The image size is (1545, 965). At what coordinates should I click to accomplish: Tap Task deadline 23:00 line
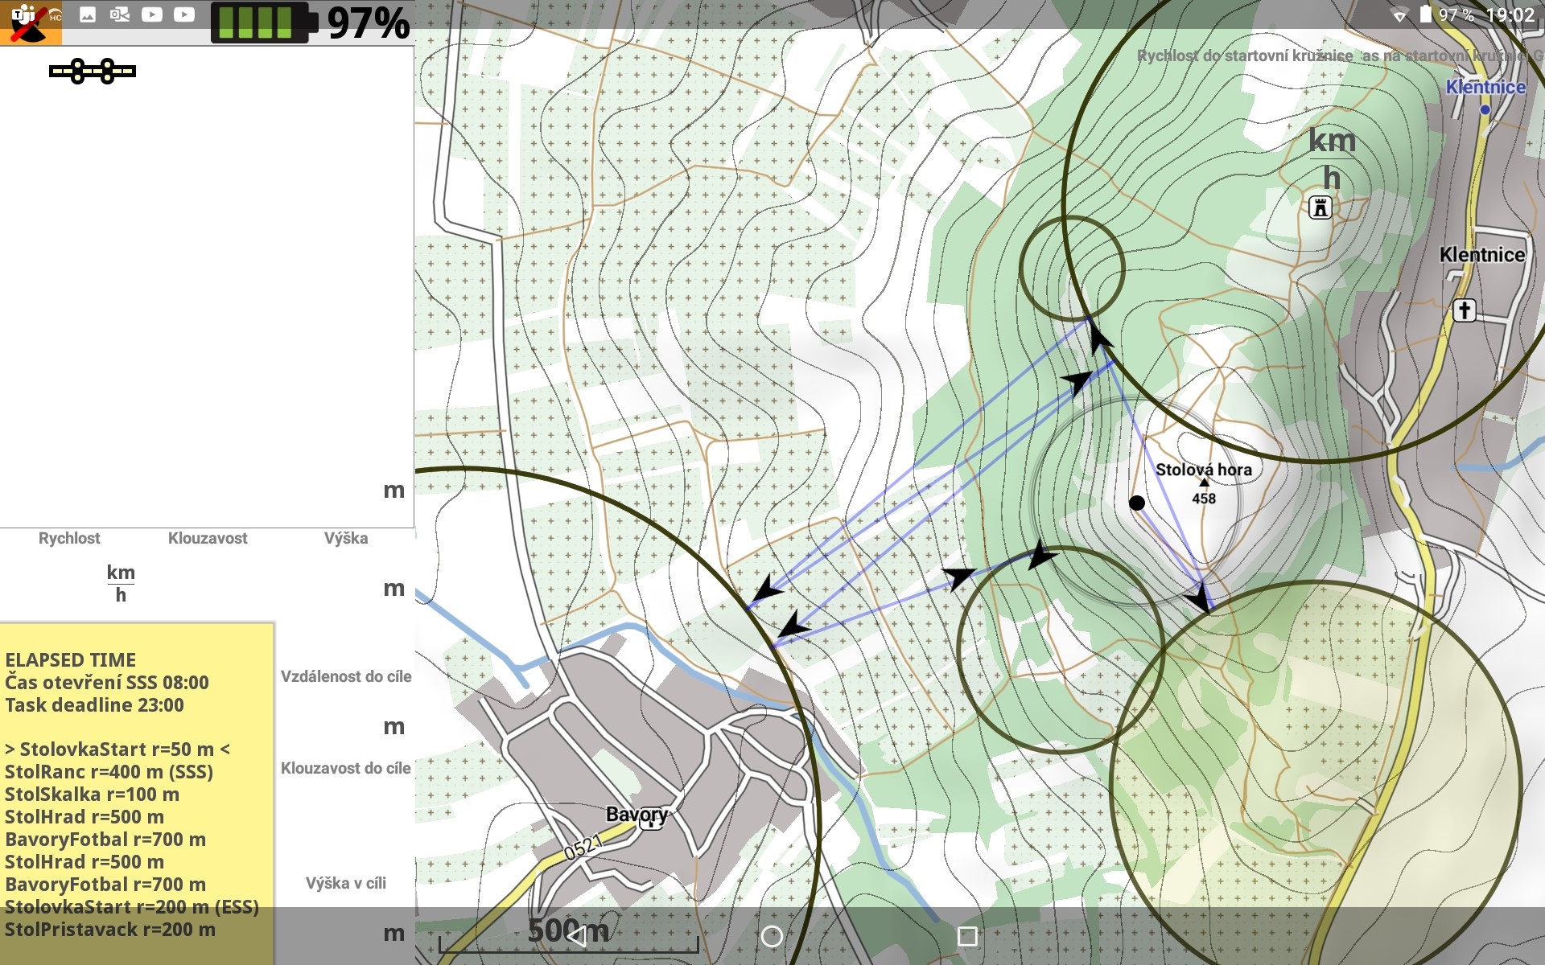coord(94,705)
